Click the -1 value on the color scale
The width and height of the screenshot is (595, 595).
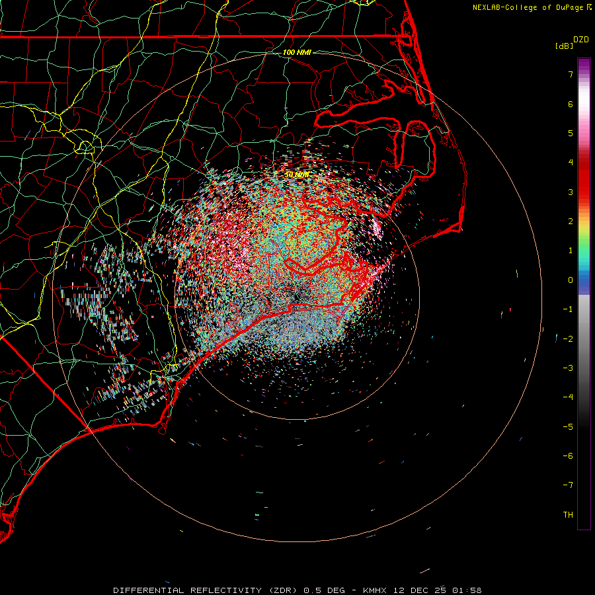point(568,309)
